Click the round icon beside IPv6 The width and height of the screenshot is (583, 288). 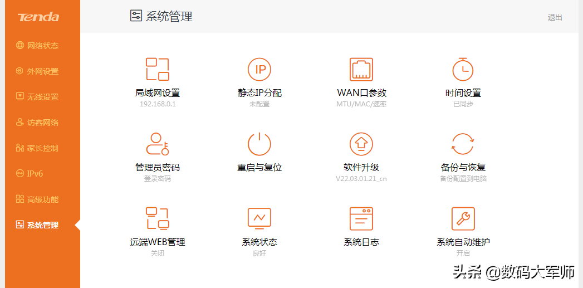coord(19,173)
